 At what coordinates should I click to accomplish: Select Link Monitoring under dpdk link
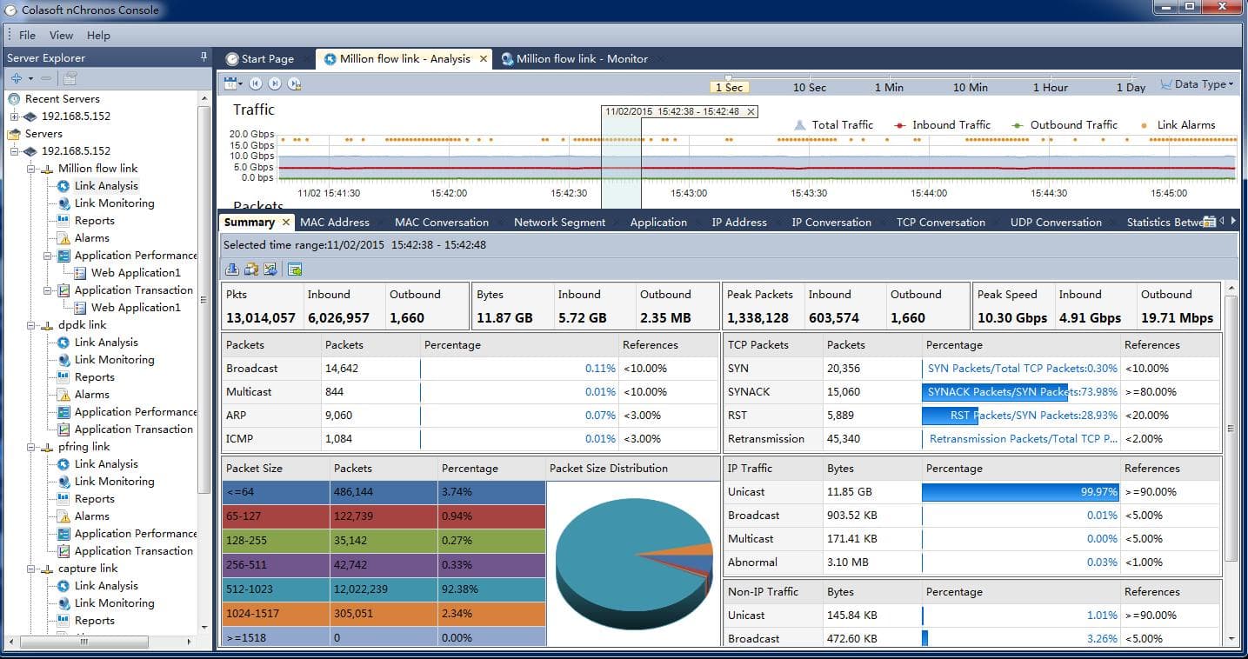(x=114, y=359)
